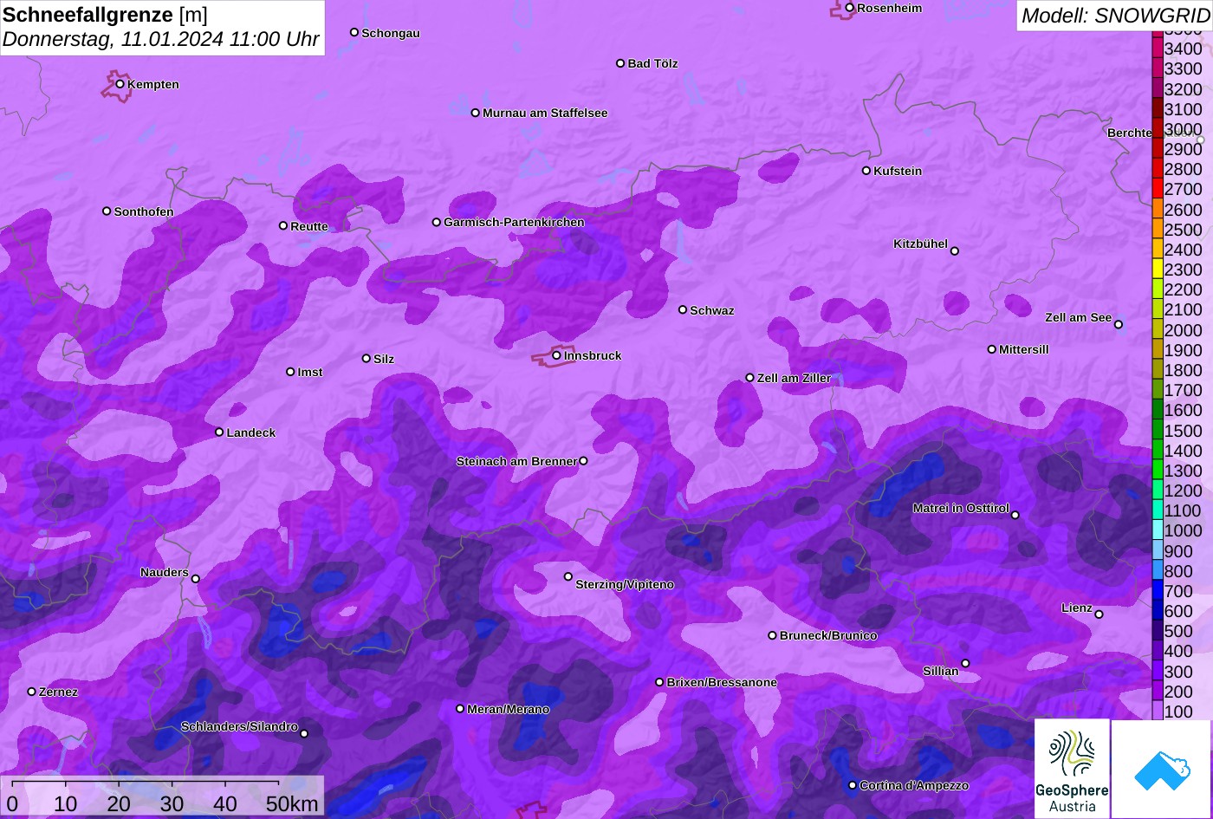Click the blue mountain and cloud logo

tap(1162, 769)
